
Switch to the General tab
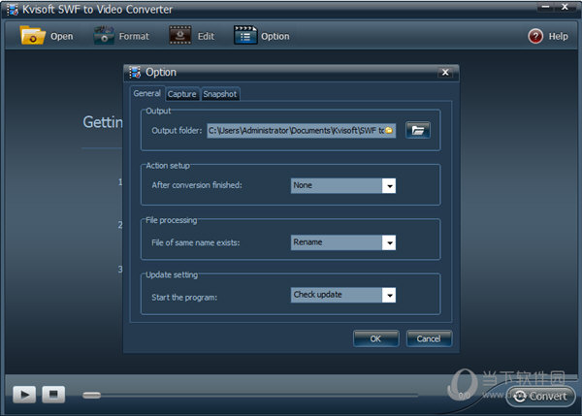tap(147, 93)
